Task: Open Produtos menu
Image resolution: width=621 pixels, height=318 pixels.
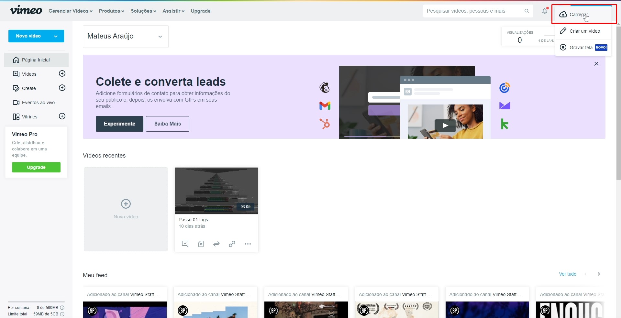Action: point(112,11)
